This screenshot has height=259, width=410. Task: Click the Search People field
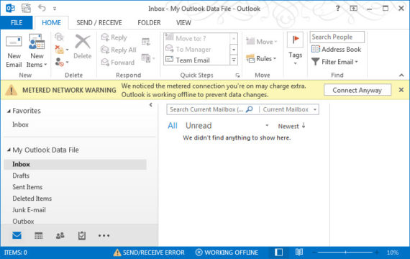coord(337,37)
